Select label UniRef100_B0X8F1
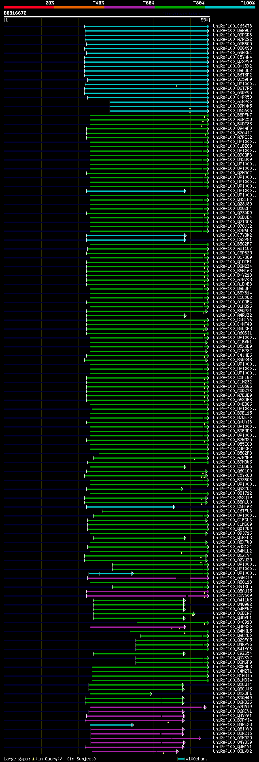Screen dimensions: 259x762 232,693
